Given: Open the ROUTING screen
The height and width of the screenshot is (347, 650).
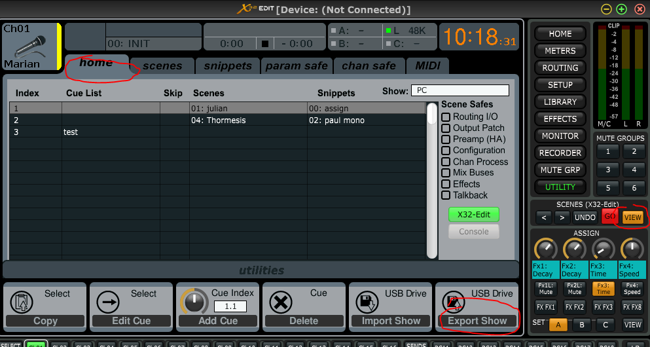Looking at the screenshot, I should coord(560,67).
